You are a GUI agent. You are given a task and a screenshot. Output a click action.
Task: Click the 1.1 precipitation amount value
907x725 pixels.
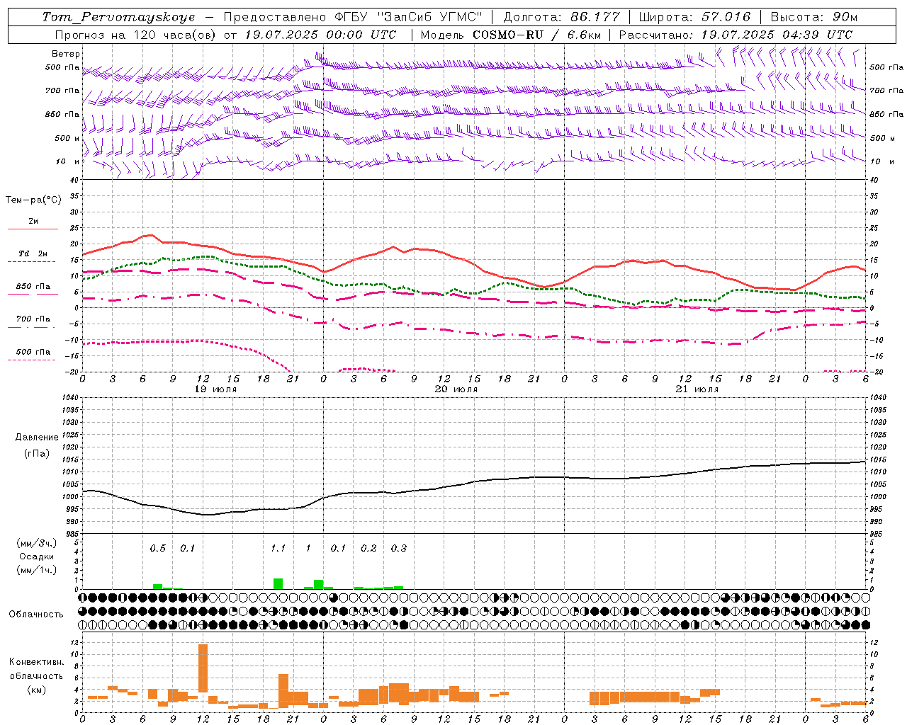[278, 549]
